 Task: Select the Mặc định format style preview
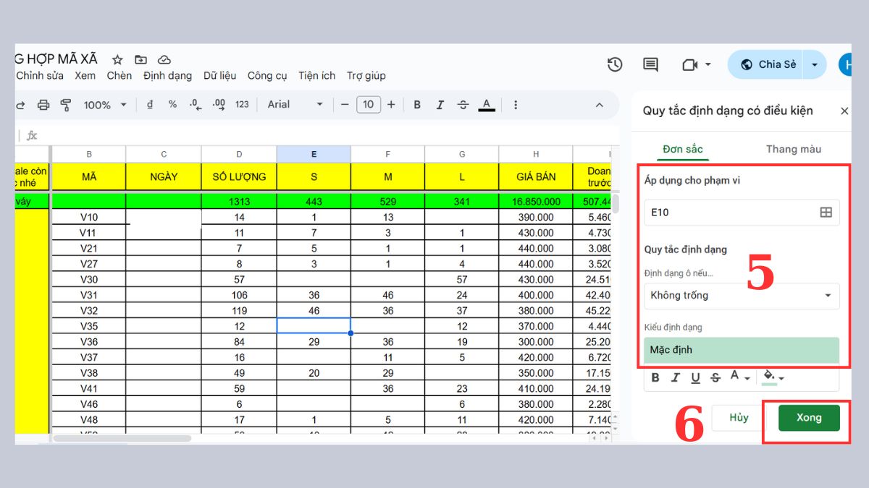click(742, 350)
